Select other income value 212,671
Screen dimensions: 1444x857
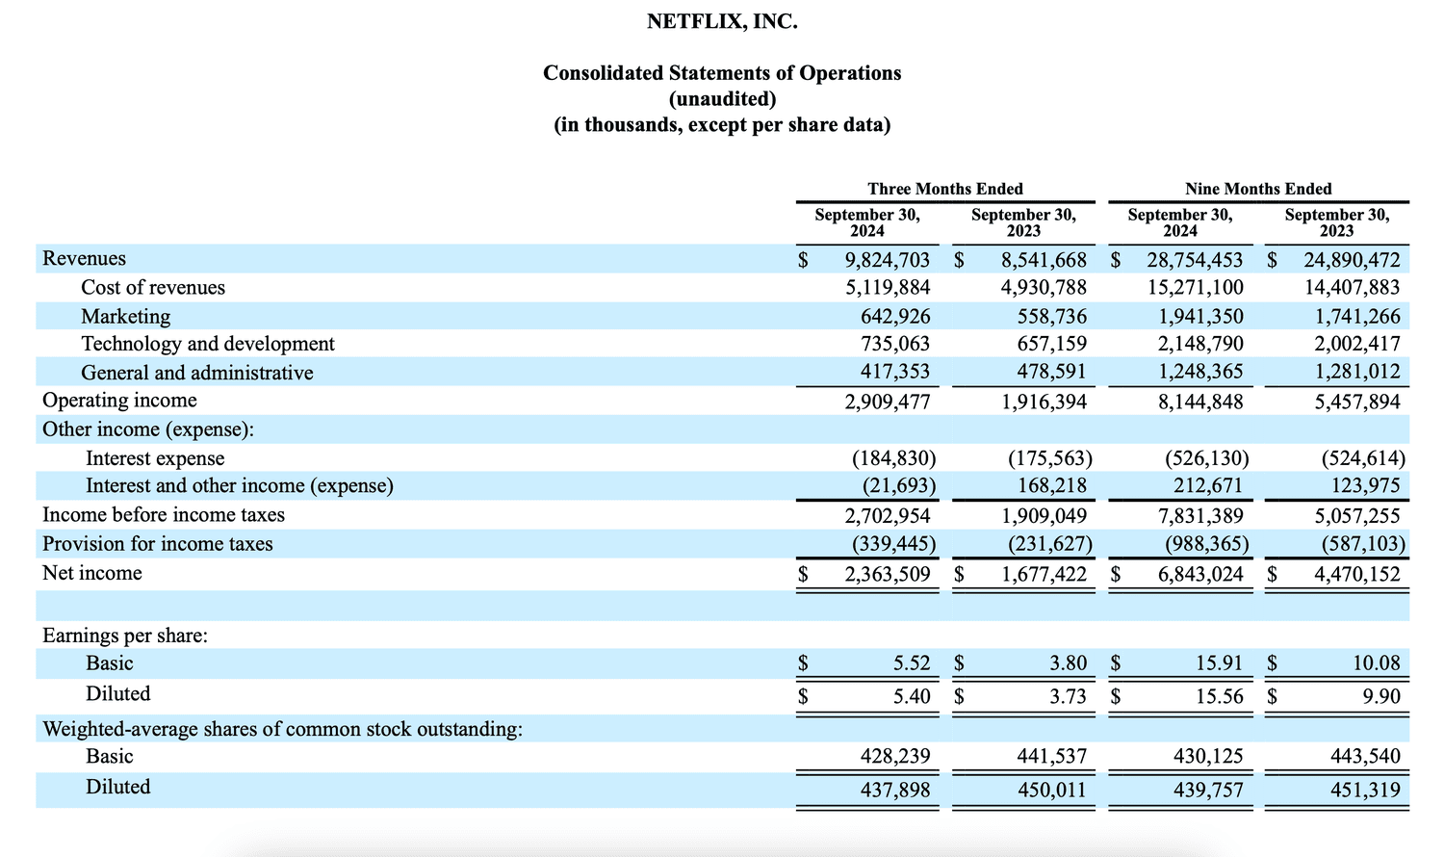1207,486
